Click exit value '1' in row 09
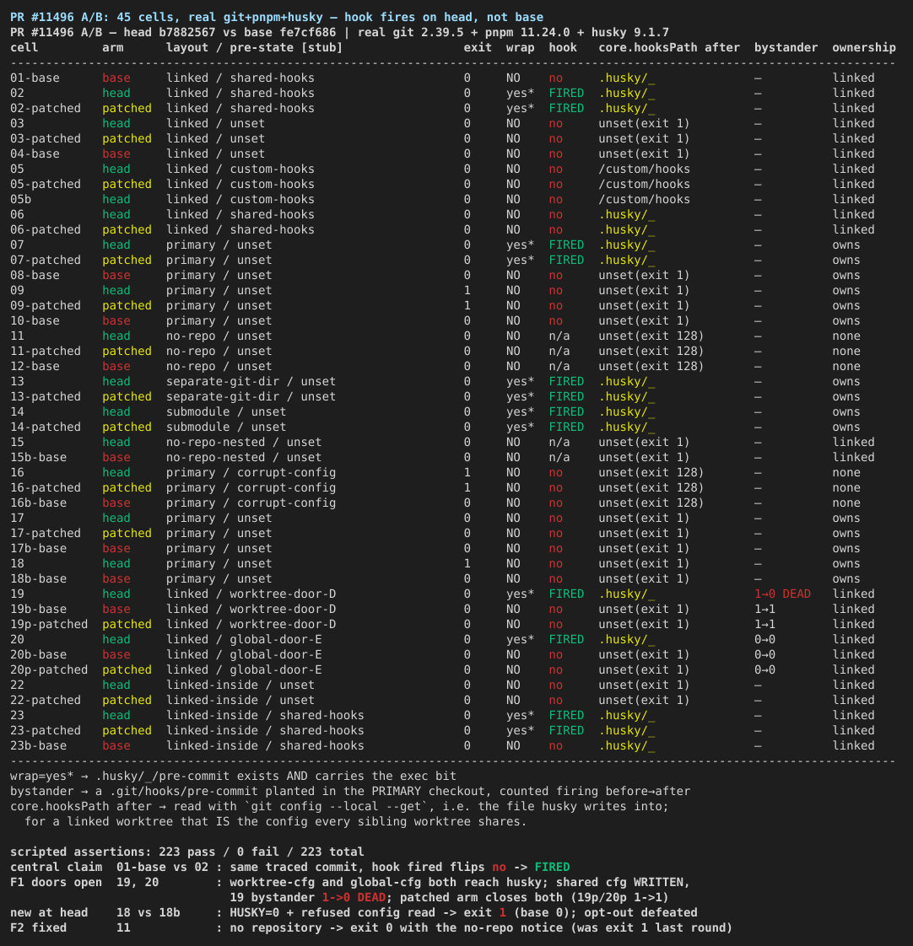The width and height of the screenshot is (913, 946). (467, 290)
